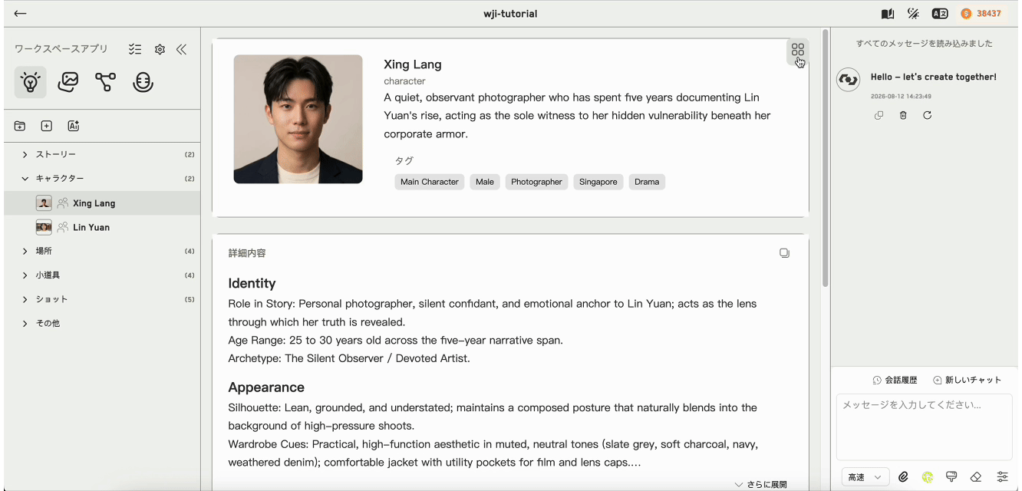Image resolution: width=1022 pixels, height=491 pixels.
Task: Open the chat sliders settings icon
Action: point(1003,477)
